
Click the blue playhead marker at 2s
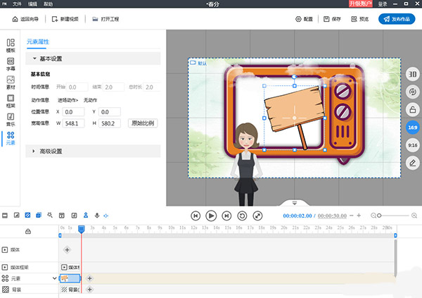coord(82,229)
